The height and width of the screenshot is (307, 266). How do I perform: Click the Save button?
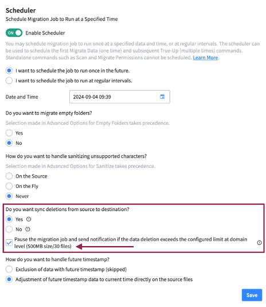pos(252,295)
